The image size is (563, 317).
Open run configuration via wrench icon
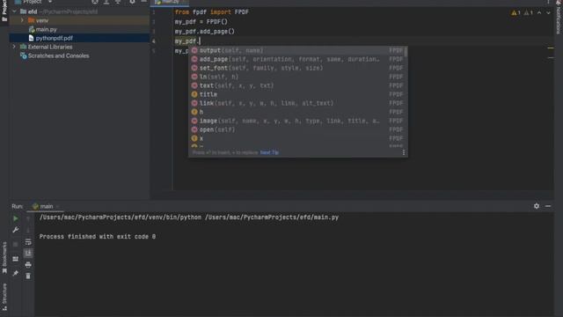[16, 230]
